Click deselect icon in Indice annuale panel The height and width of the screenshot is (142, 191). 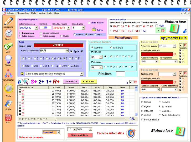pos(185,73)
